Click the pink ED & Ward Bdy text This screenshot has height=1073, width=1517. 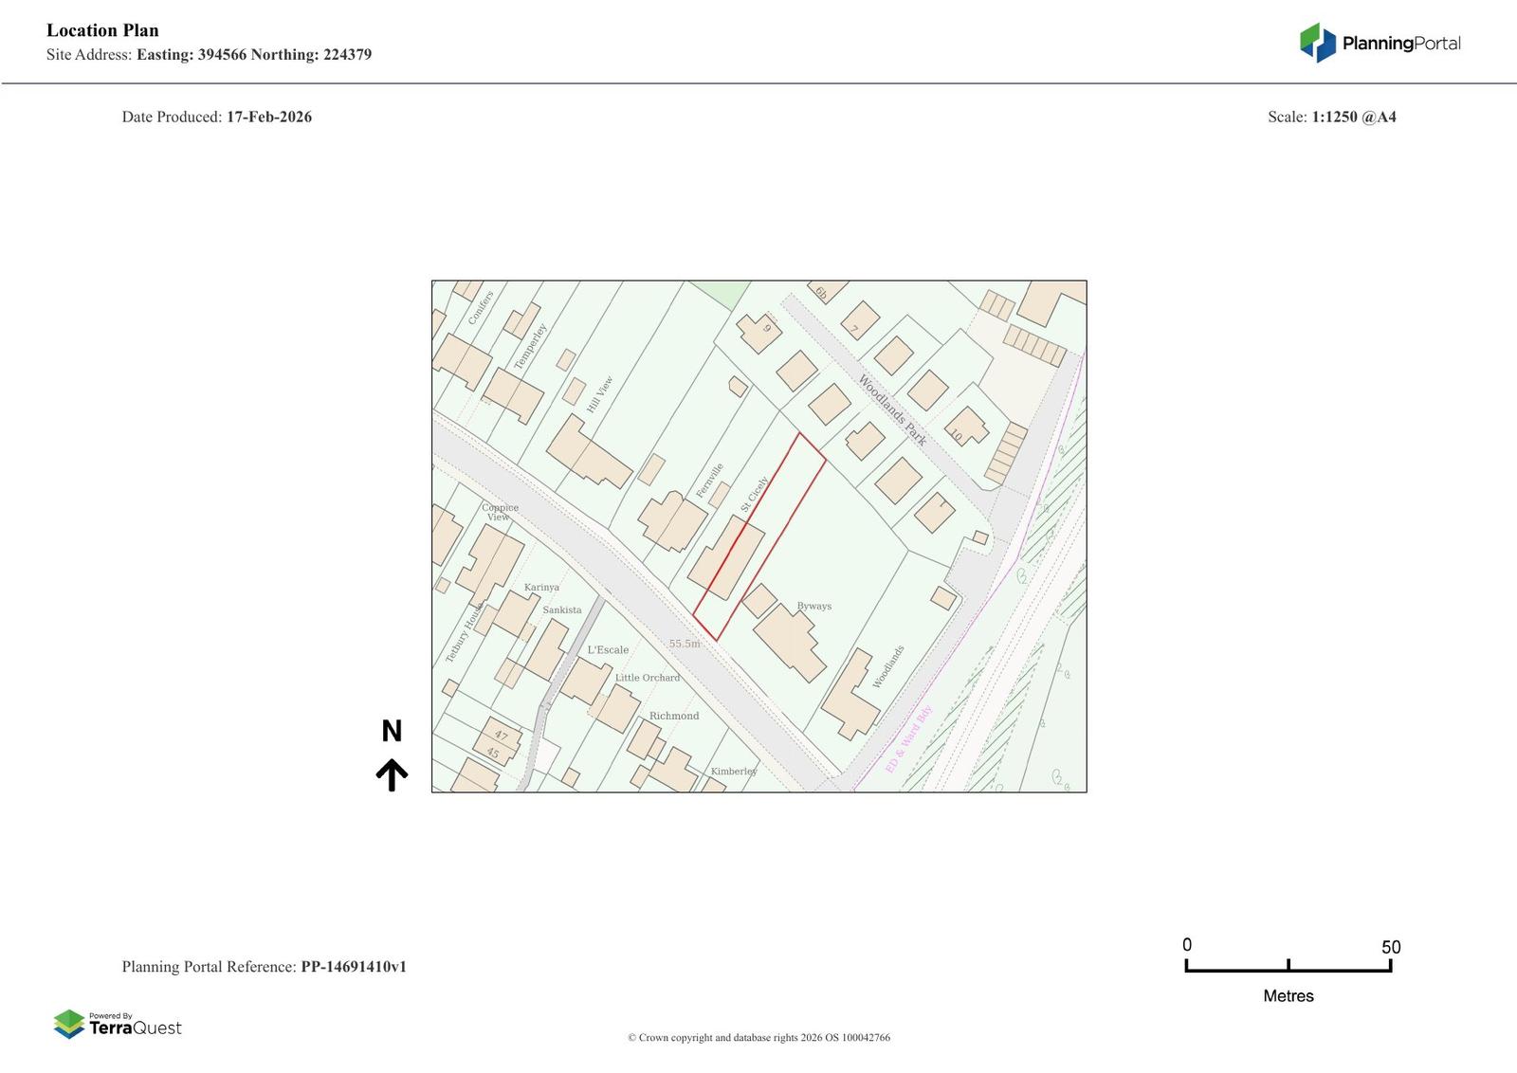(908, 739)
